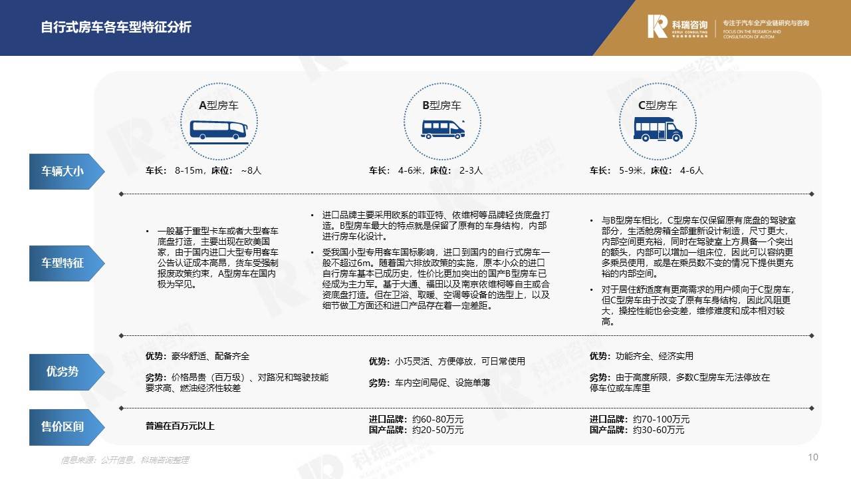
Task: Click paragraph starting 进口品牌主要采用欧系
Action: (436, 226)
